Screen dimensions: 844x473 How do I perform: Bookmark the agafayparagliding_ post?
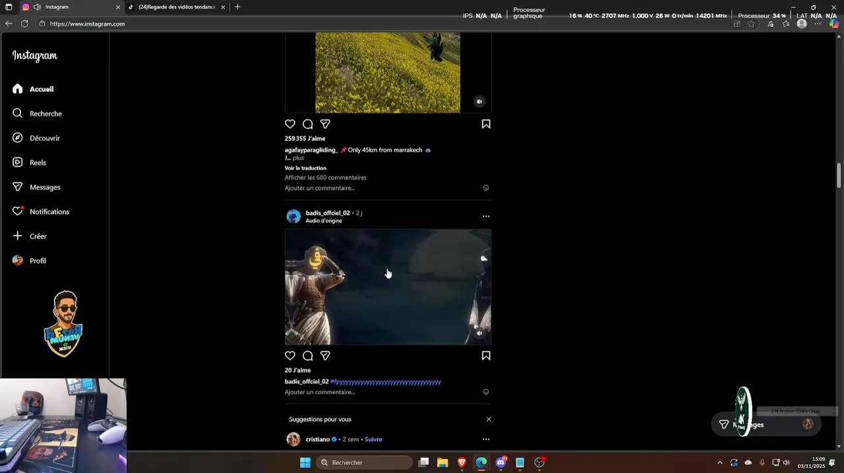486,124
